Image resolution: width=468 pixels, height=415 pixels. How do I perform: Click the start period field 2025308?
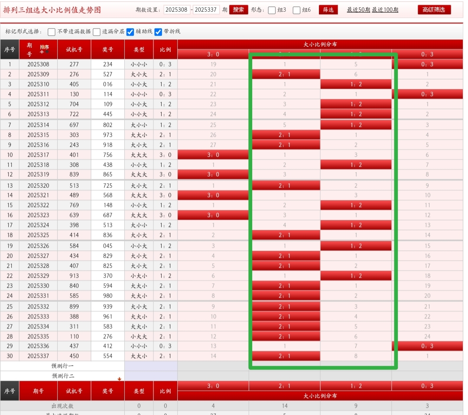(177, 10)
